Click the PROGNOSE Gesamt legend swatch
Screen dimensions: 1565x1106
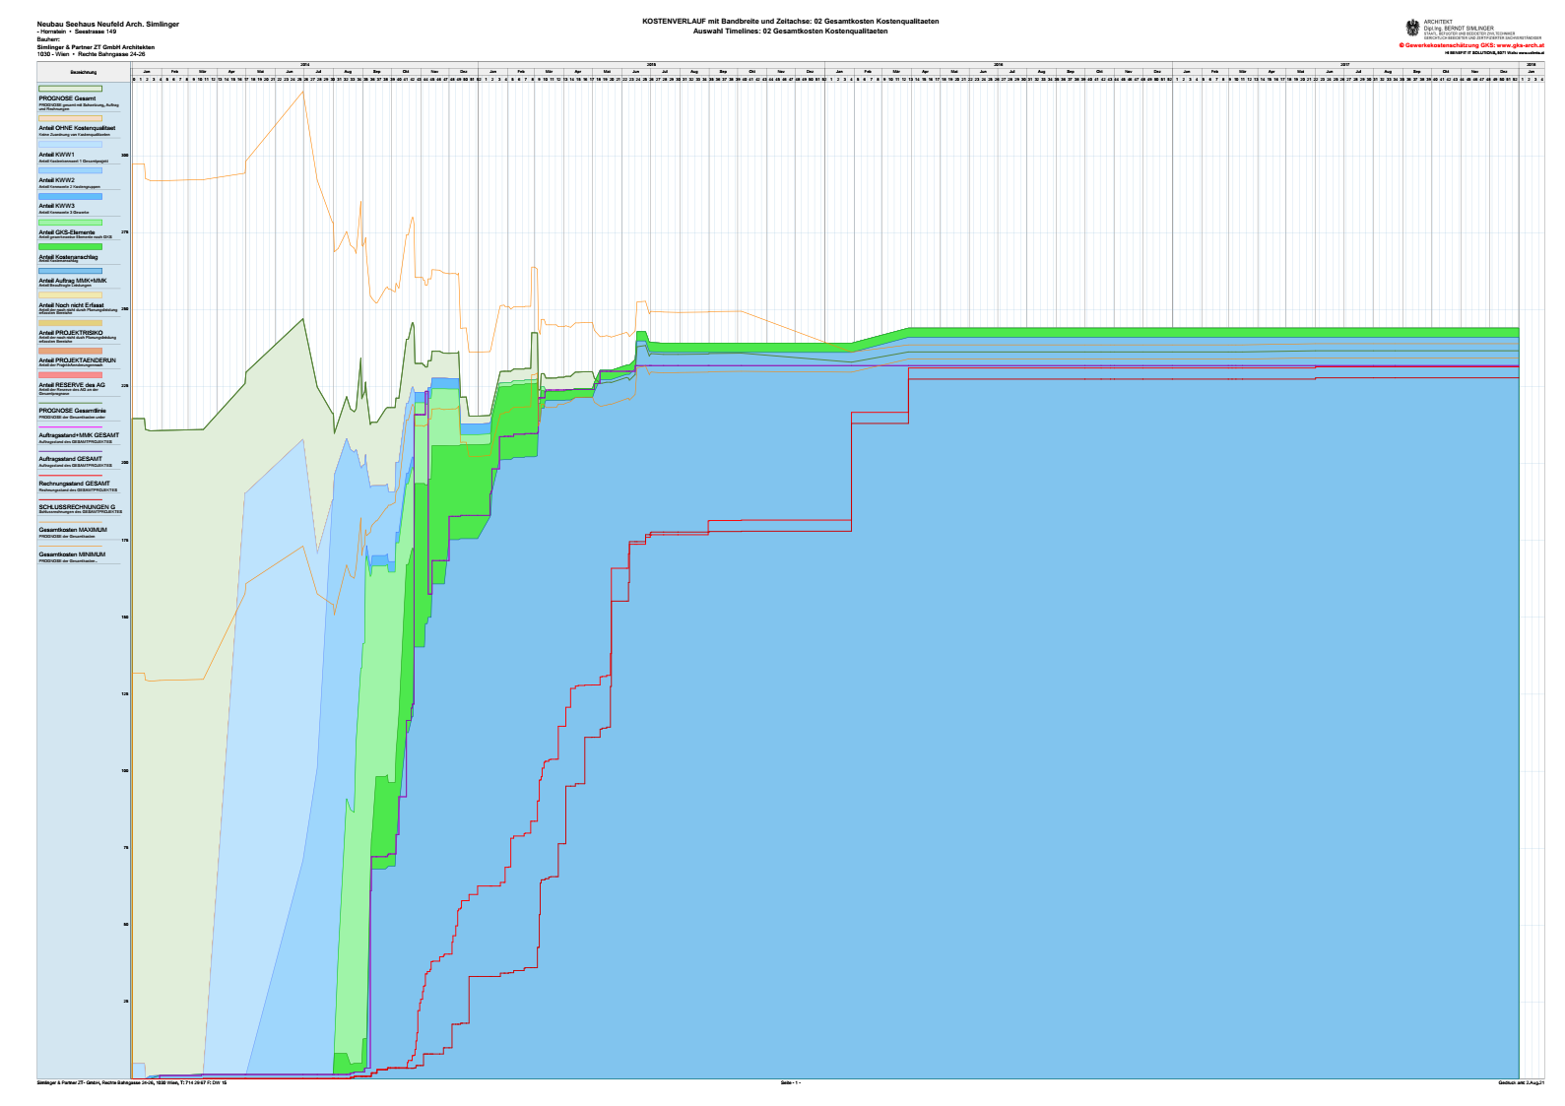point(70,91)
